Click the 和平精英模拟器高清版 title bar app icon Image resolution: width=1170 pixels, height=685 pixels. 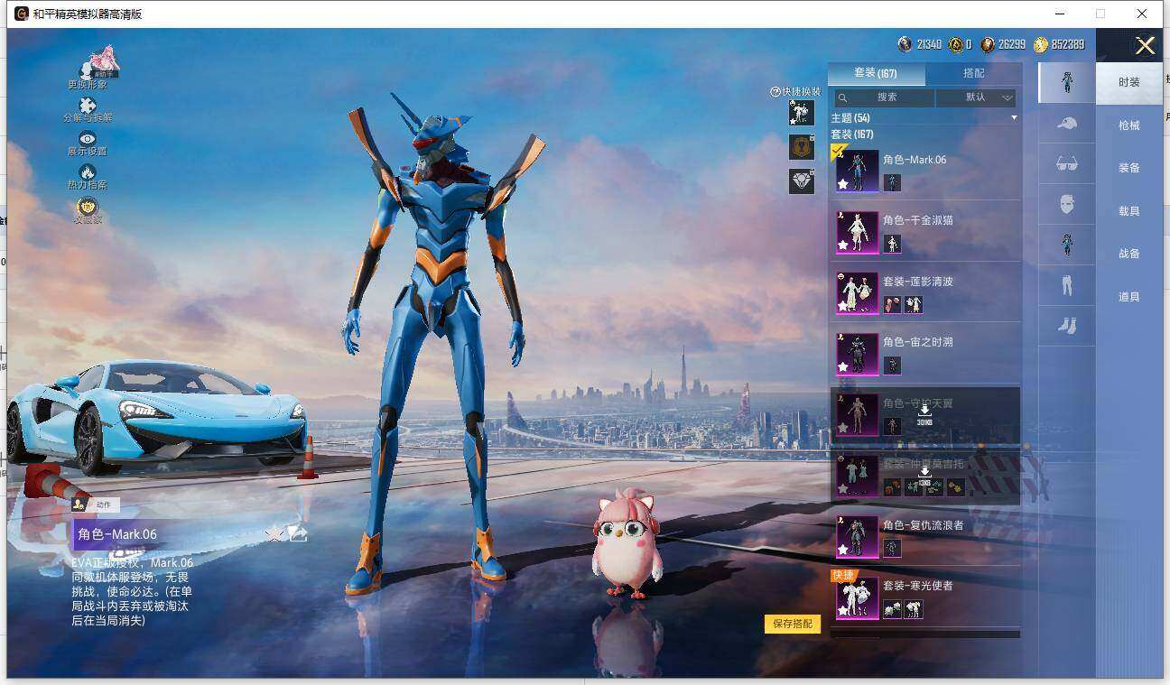click(x=22, y=14)
